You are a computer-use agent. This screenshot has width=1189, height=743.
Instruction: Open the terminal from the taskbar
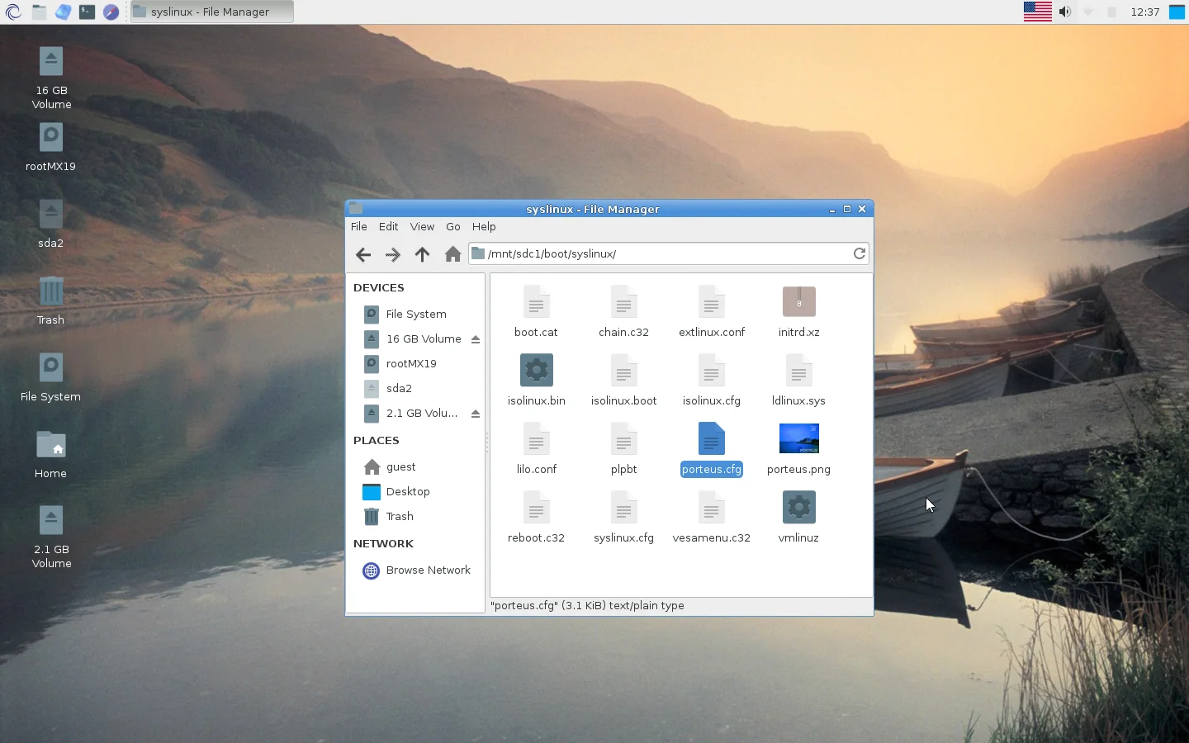pos(87,12)
